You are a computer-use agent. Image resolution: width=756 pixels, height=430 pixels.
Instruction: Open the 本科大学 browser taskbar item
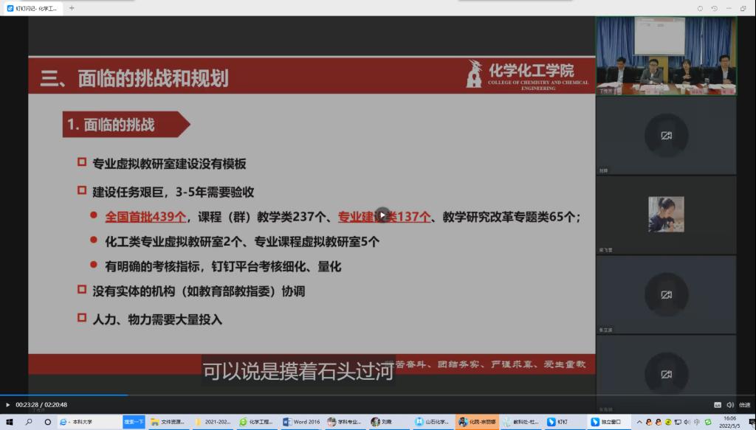(x=80, y=422)
